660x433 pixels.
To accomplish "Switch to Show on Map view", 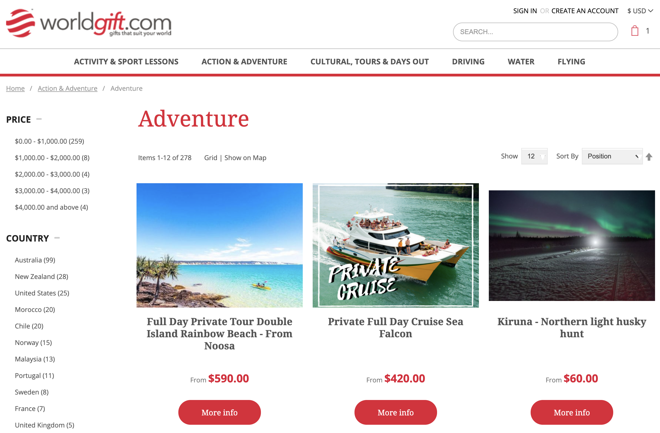I will tap(245, 158).
